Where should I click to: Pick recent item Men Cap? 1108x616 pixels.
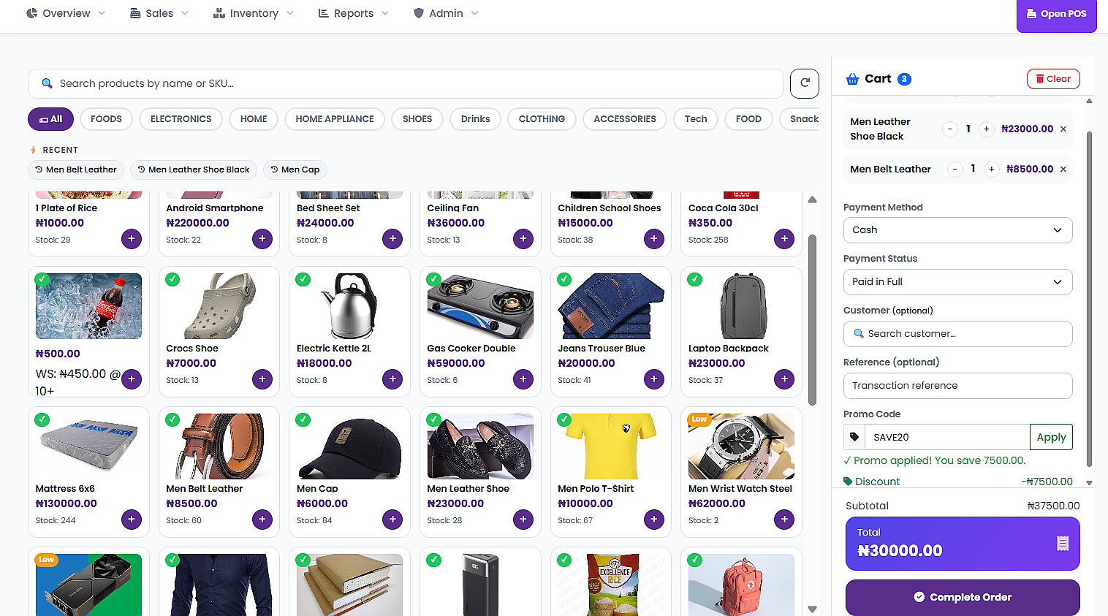pos(295,170)
